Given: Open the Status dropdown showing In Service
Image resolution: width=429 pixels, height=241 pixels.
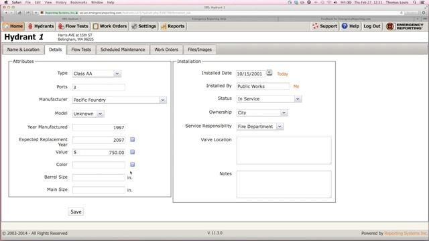Looking at the screenshot, I should [x=269, y=99].
